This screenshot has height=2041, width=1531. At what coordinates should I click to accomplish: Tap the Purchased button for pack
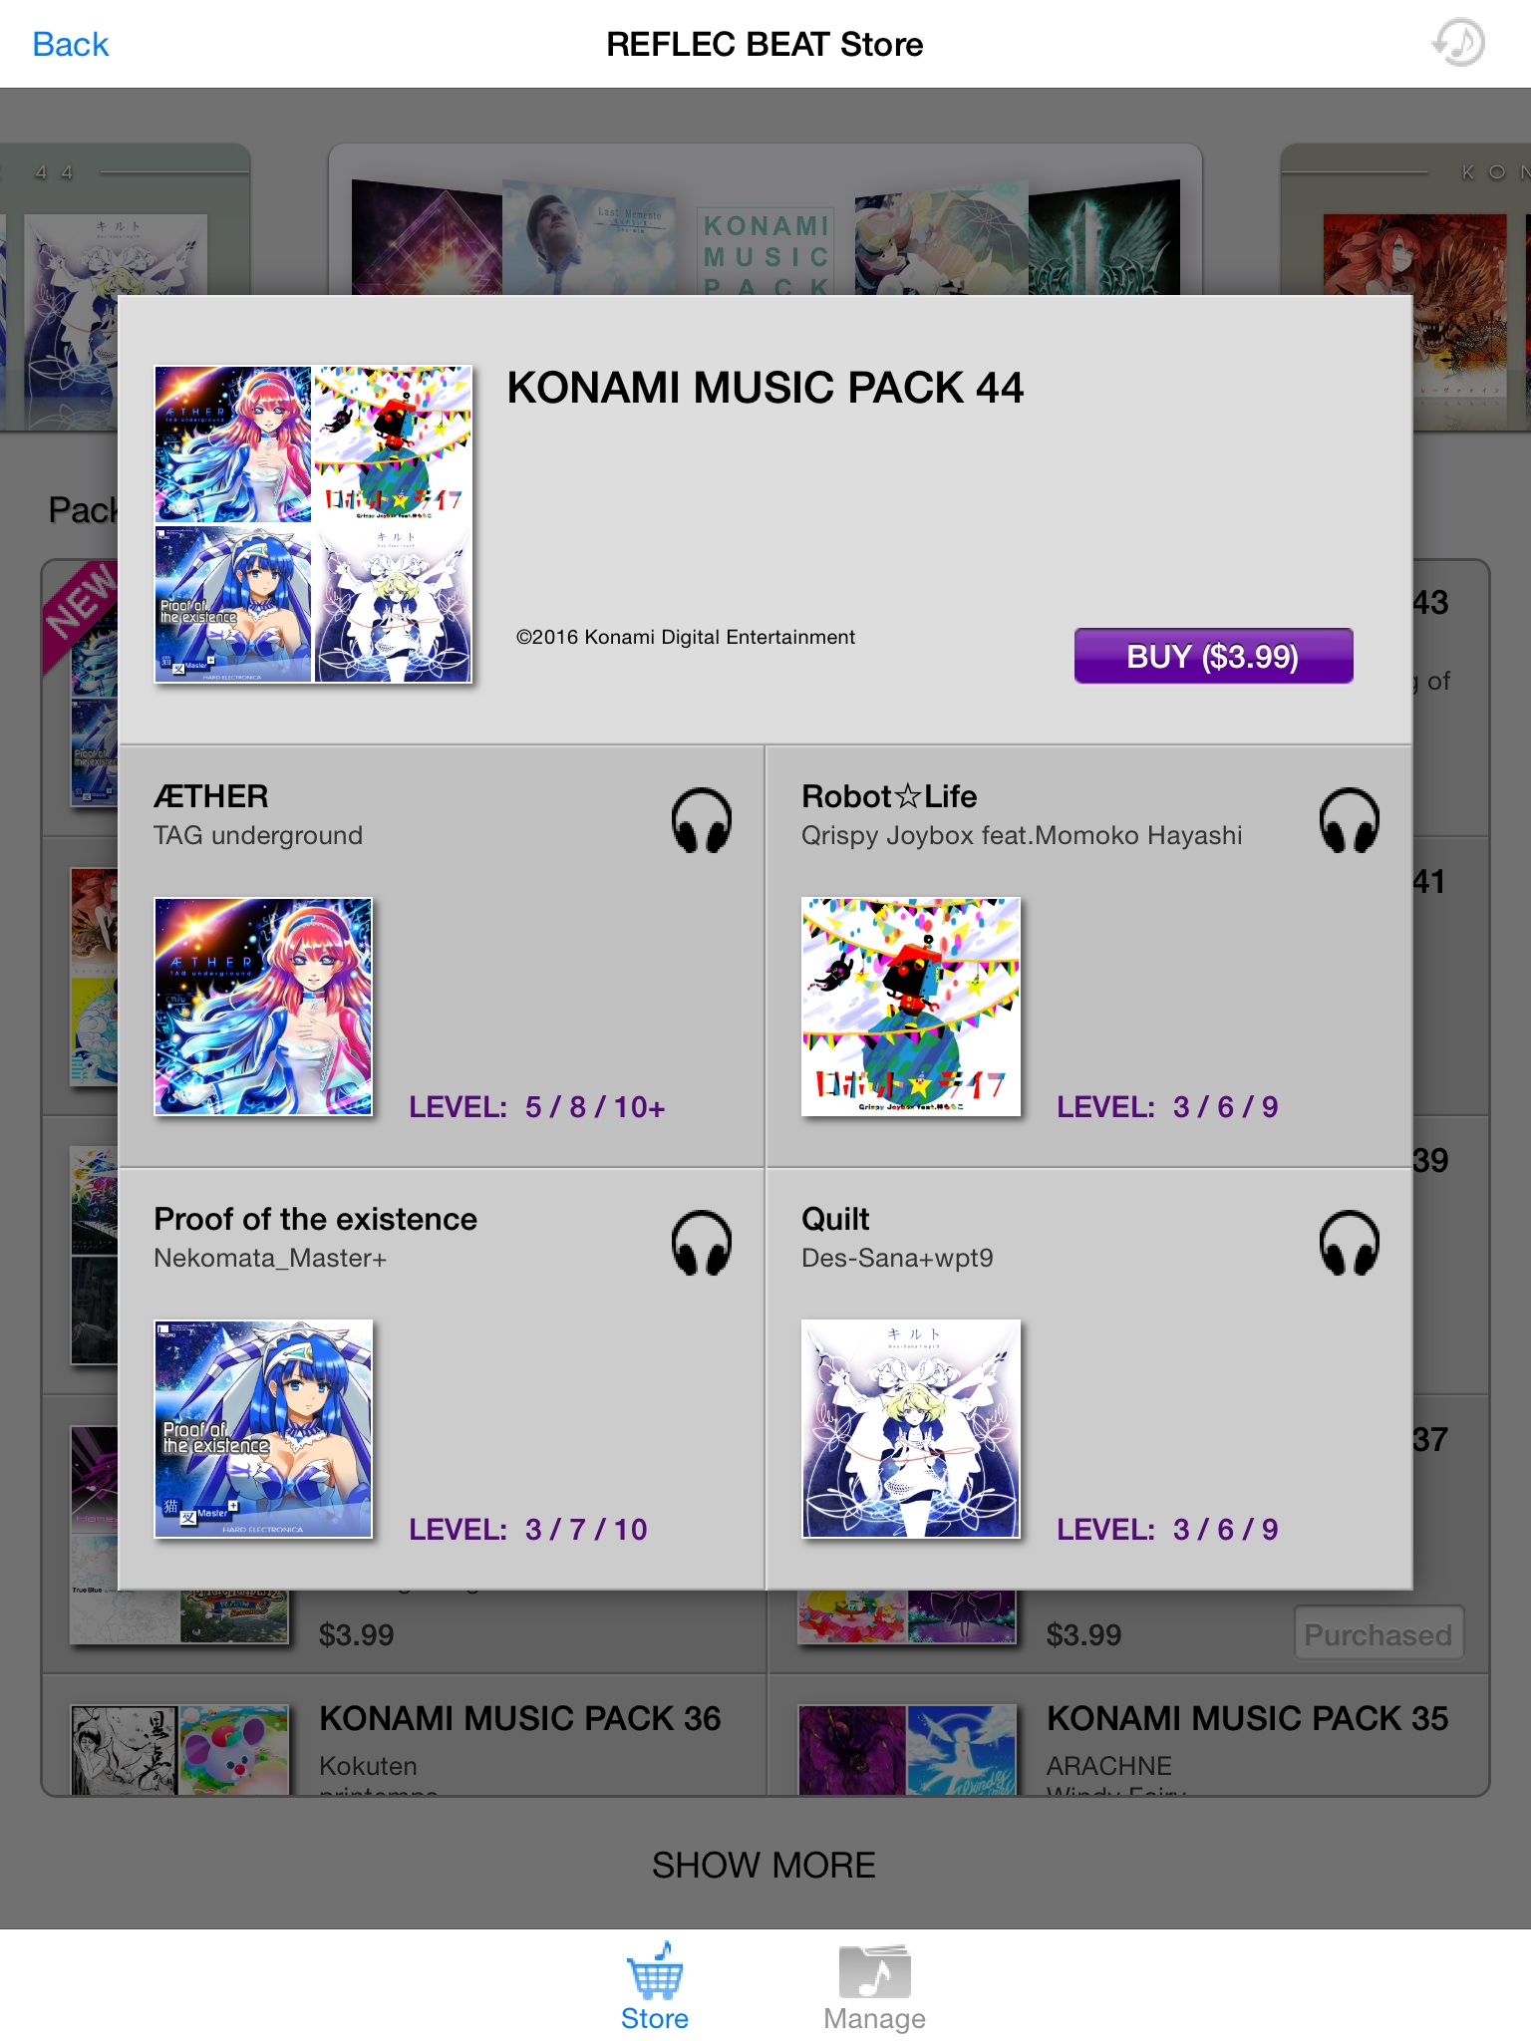[1378, 1634]
